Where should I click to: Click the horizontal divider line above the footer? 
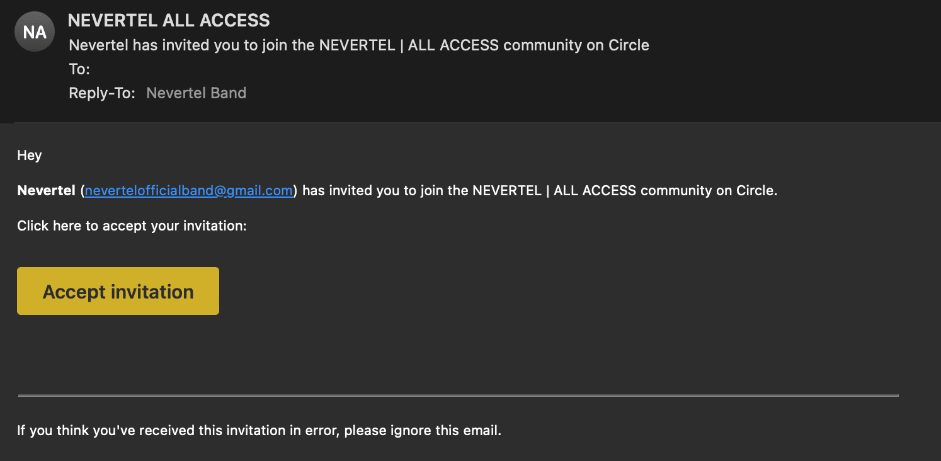[458, 396]
